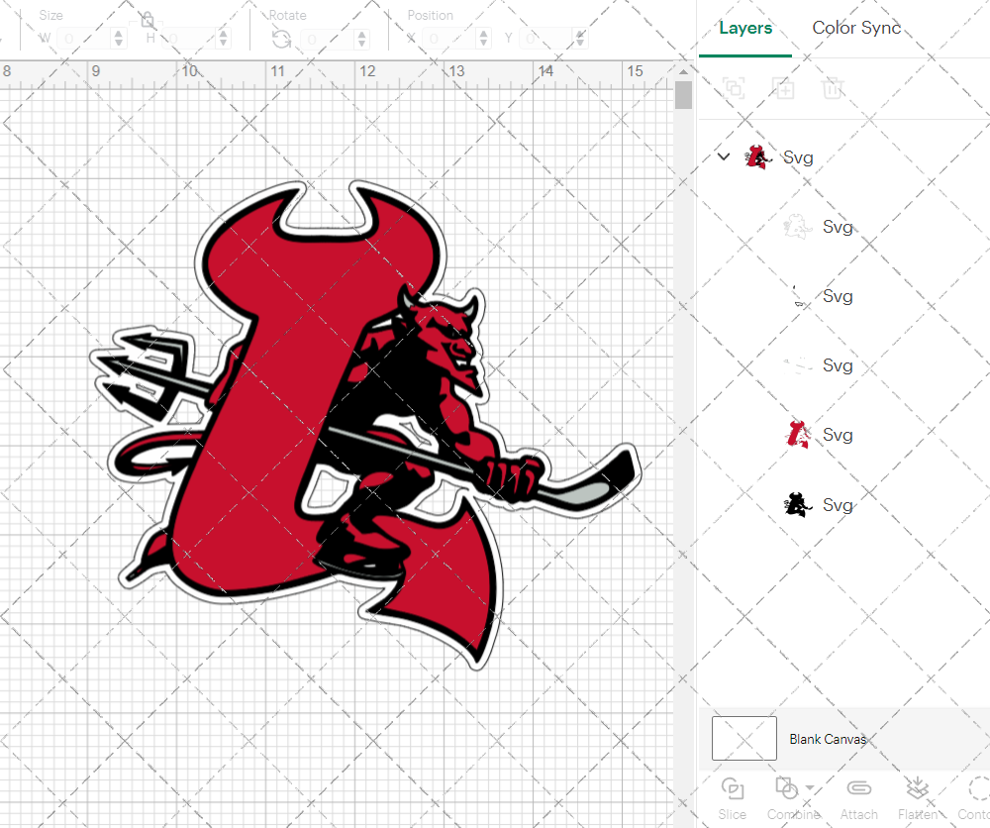Switch to the Layers tab
Viewport: 990px width, 828px height.
click(x=745, y=28)
